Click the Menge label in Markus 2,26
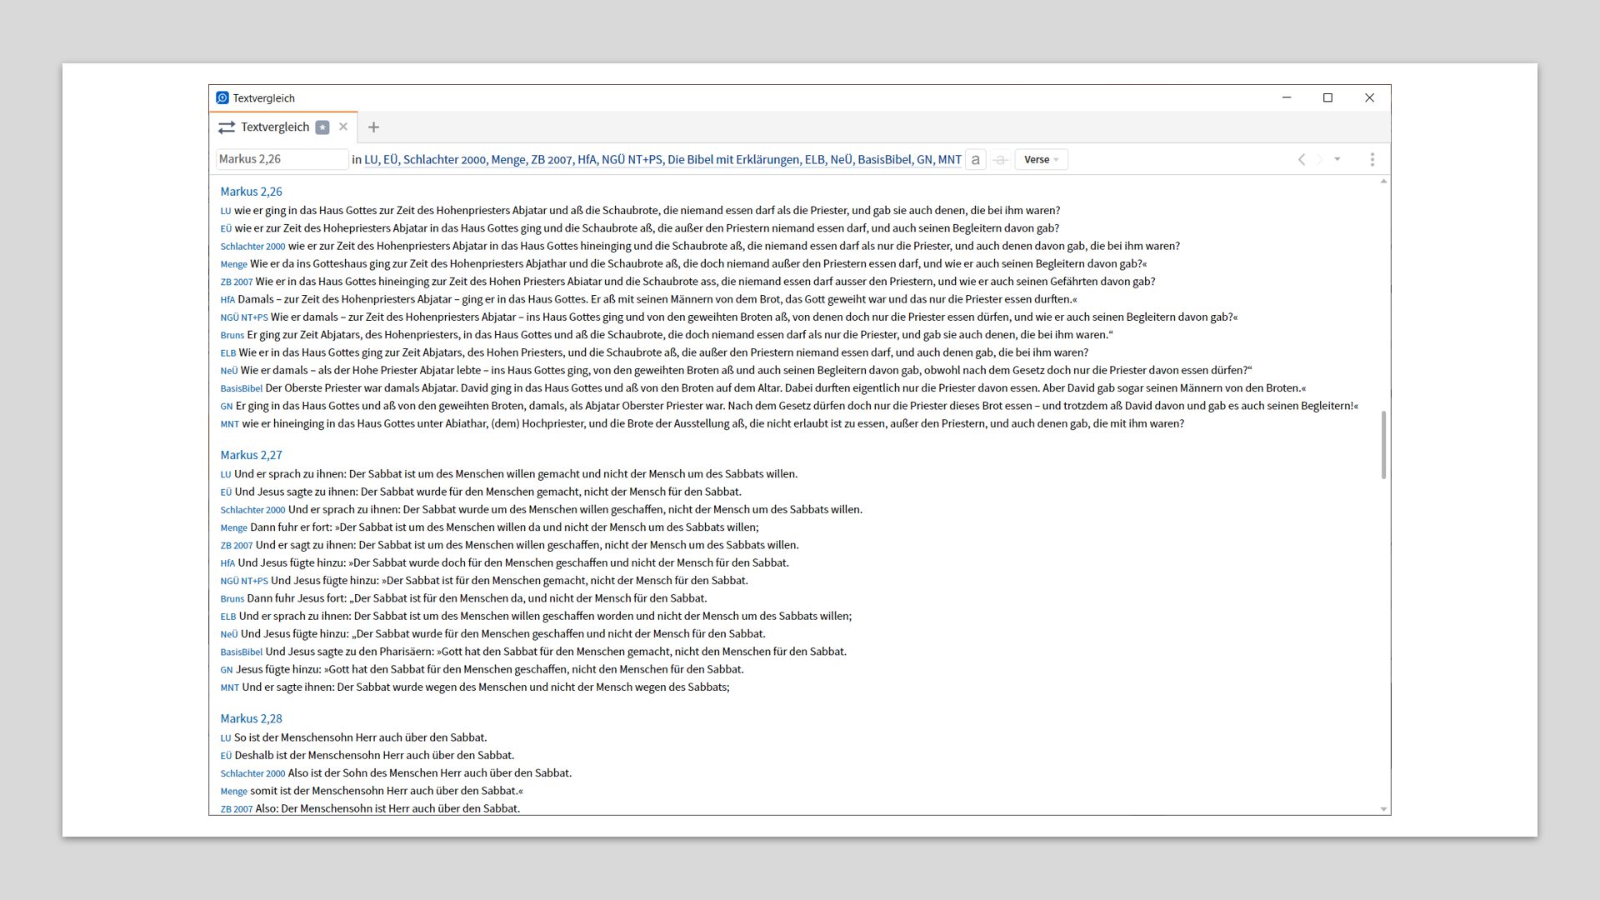 (x=233, y=264)
